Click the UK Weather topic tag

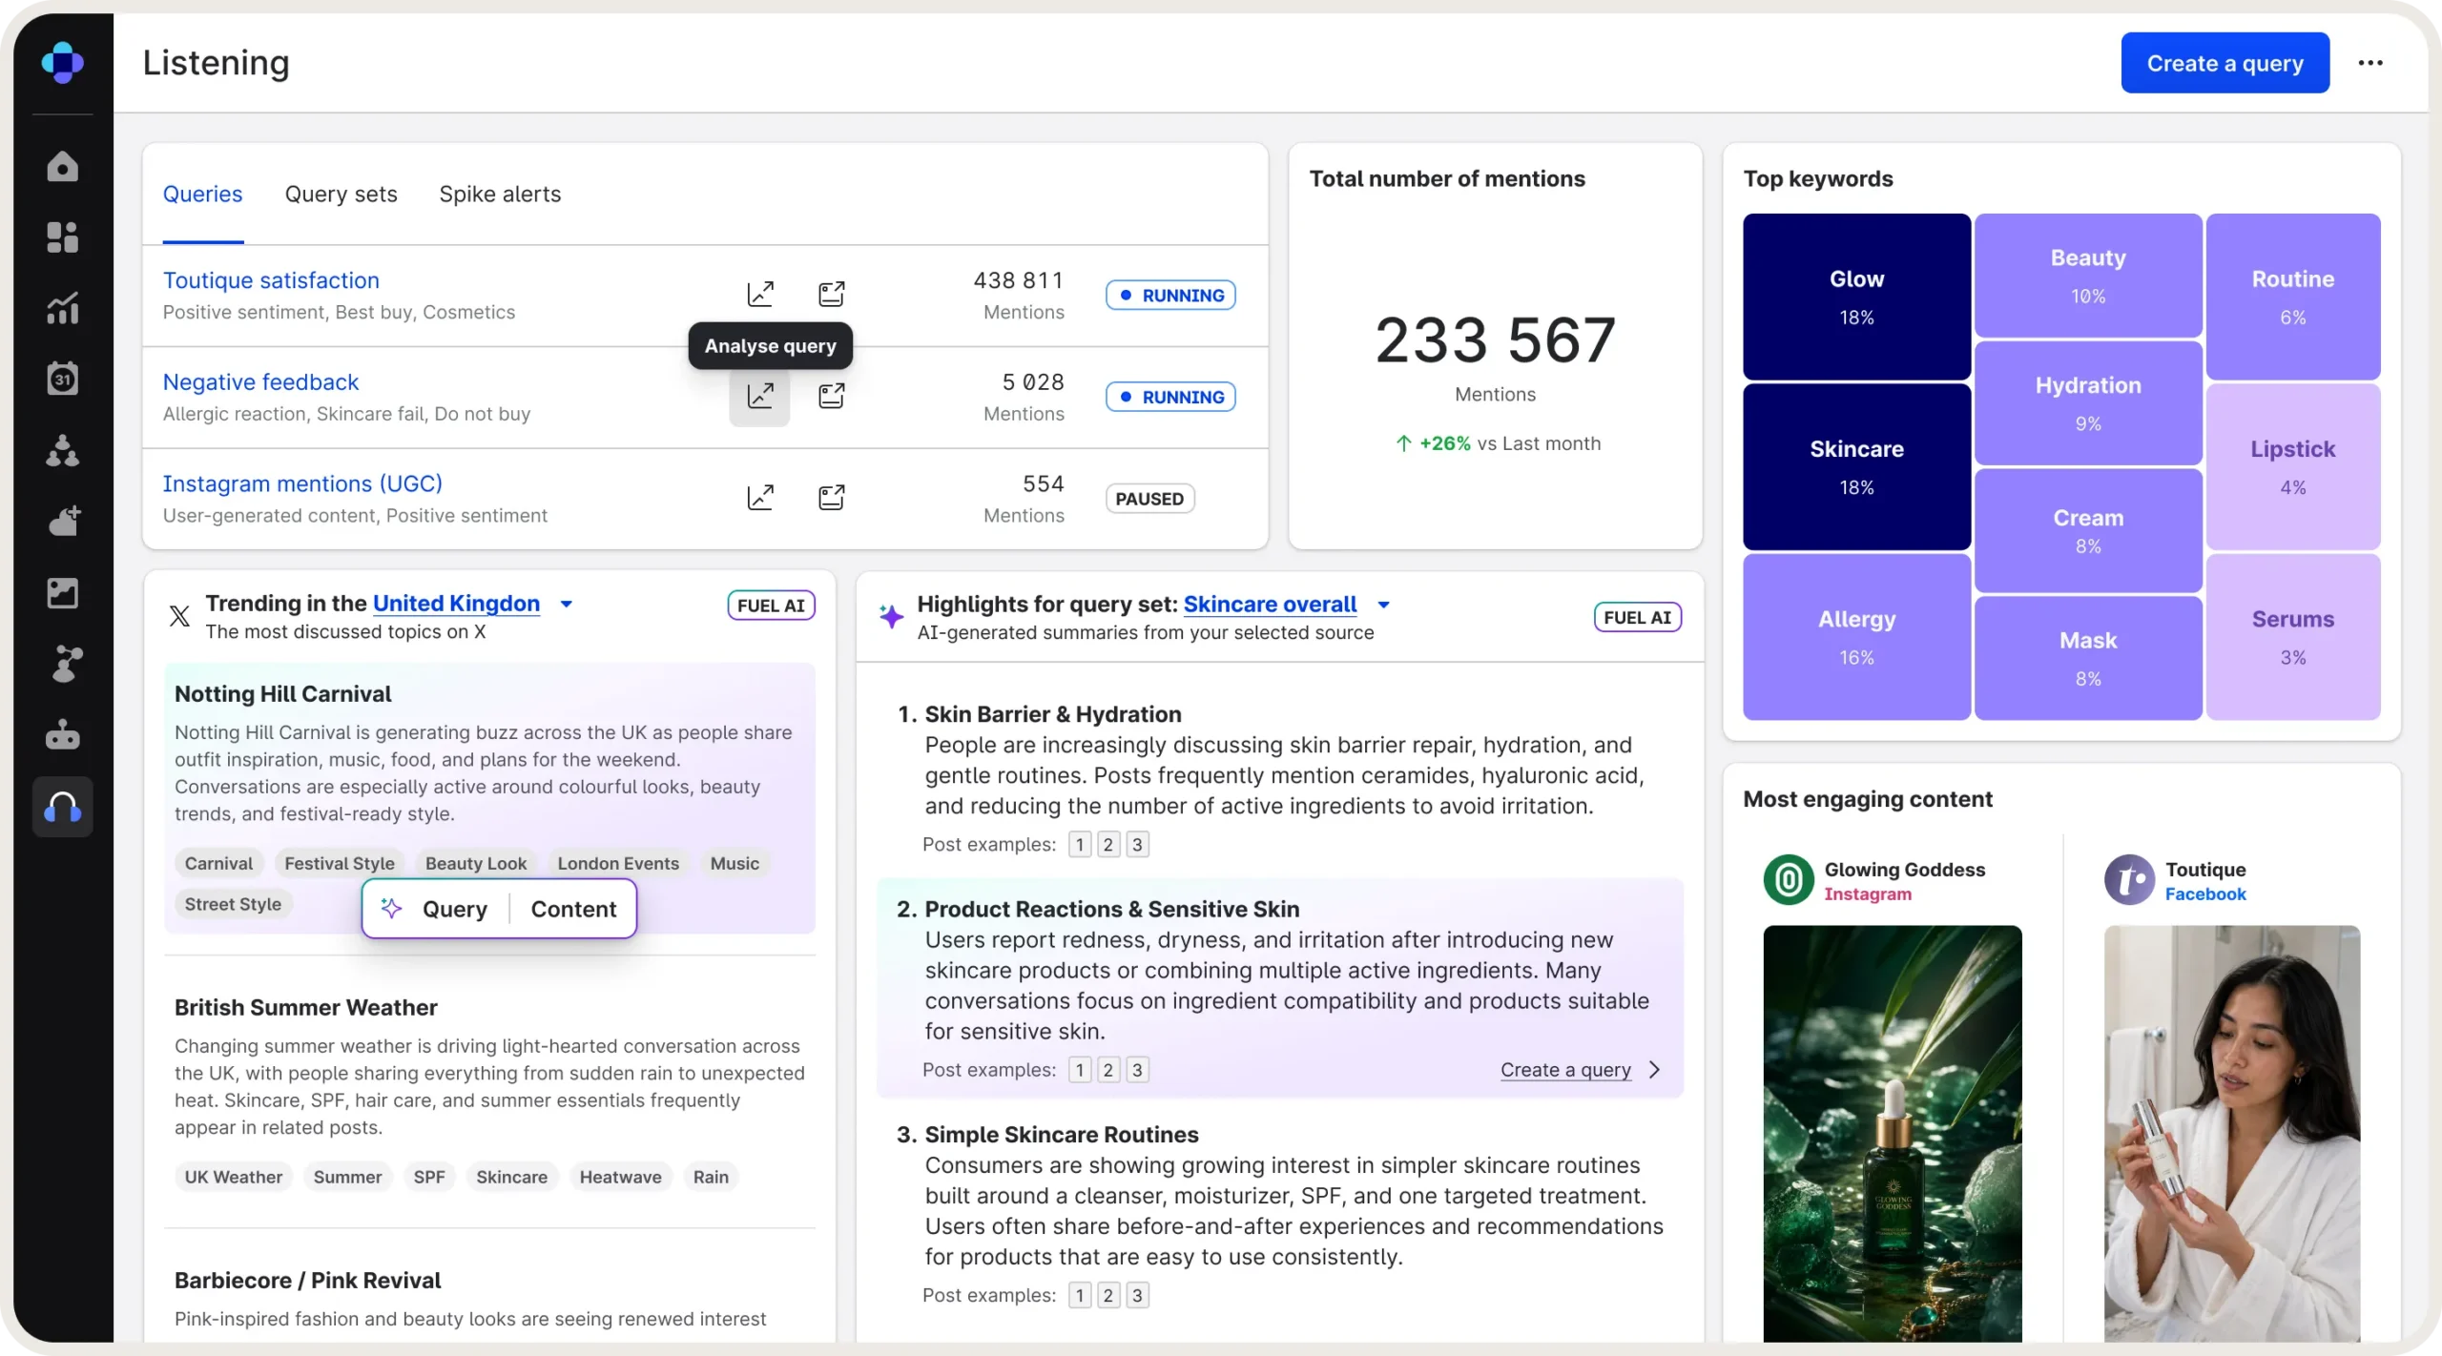pyautogui.click(x=234, y=1178)
